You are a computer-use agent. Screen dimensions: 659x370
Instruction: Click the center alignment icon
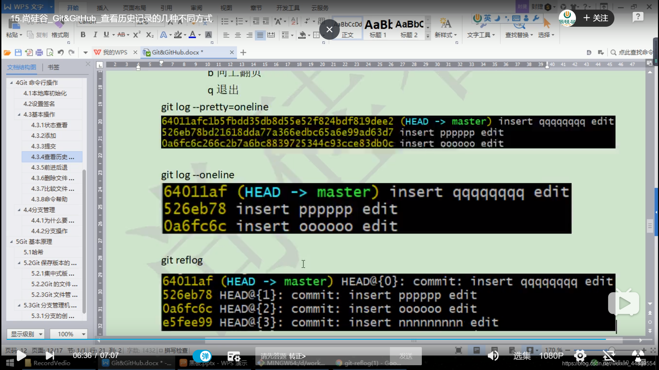pyautogui.click(x=238, y=35)
